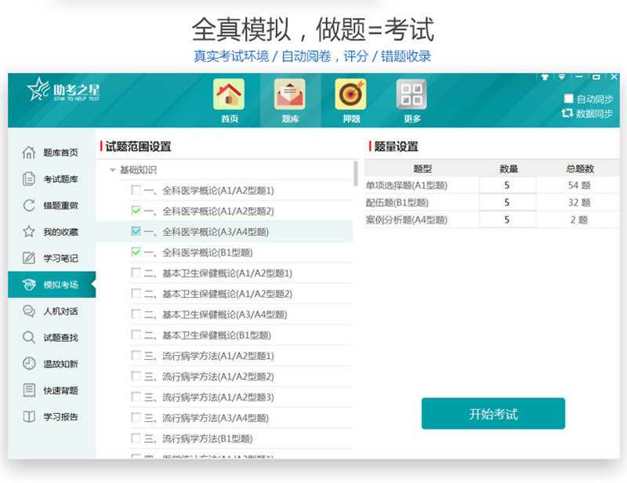Click the 温故知新 clock icon
The width and height of the screenshot is (627, 483).
(29, 364)
